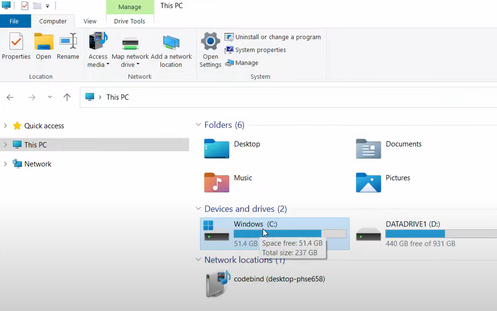Screen dimensions: 497x311
Task: Click the Map network drive icon
Action: click(130, 43)
